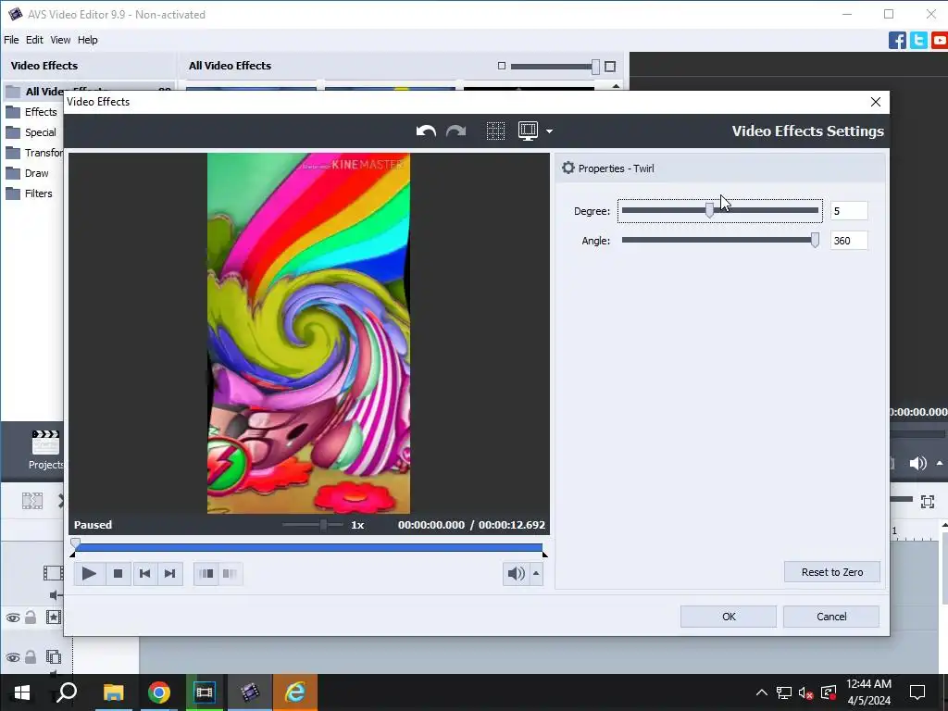Click the video effects track star icon
The width and height of the screenshot is (948, 711).
pos(53,617)
